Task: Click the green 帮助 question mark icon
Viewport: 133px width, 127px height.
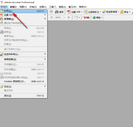Action: click(94, 17)
